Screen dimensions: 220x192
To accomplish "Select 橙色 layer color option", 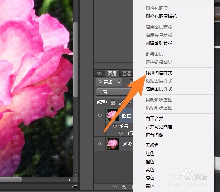I will coord(150,161).
